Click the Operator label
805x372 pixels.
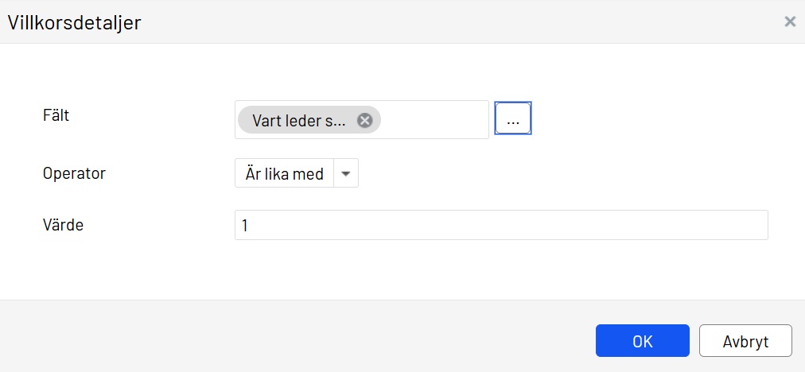[x=74, y=173]
